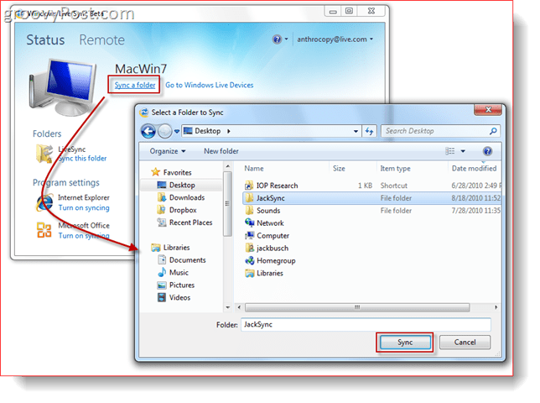The height and width of the screenshot is (403, 540).
Task: Click the dialog Help icon
Action: tap(487, 151)
